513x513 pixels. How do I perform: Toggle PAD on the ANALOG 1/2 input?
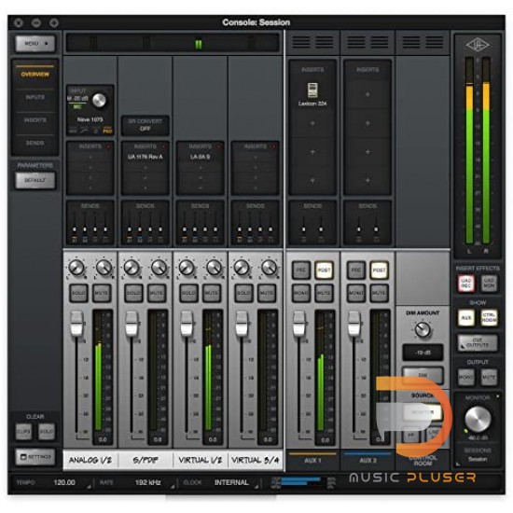pyautogui.click(x=107, y=131)
